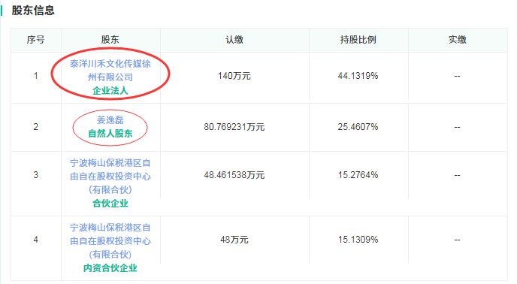Click the 实缴 dash in the 48万元 row
Image resolution: width=517 pixels, height=284 pixels.
[x=458, y=240]
